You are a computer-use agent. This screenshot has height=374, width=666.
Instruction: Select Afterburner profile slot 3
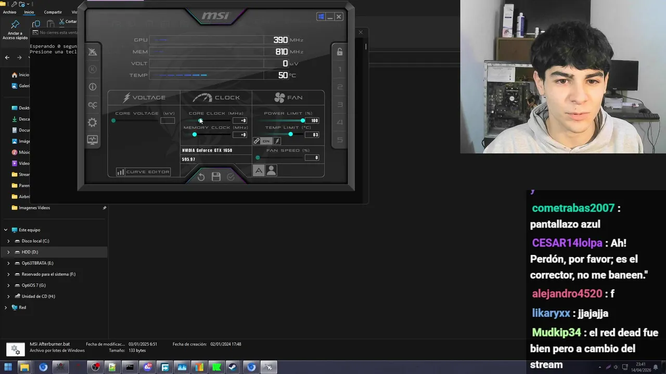[340, 104]
